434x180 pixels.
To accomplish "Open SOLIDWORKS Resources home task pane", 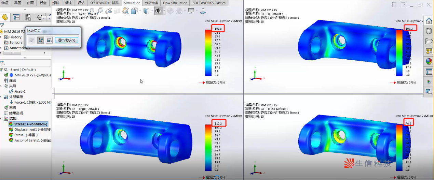I will click(429, 20).
